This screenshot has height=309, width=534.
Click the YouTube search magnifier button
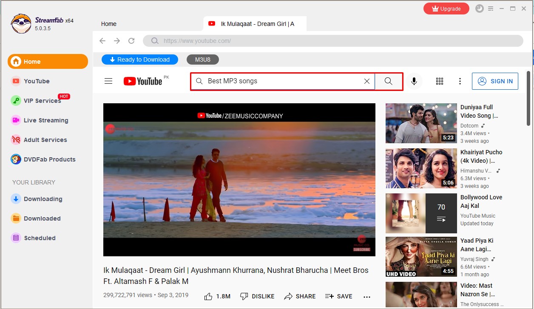388,81
